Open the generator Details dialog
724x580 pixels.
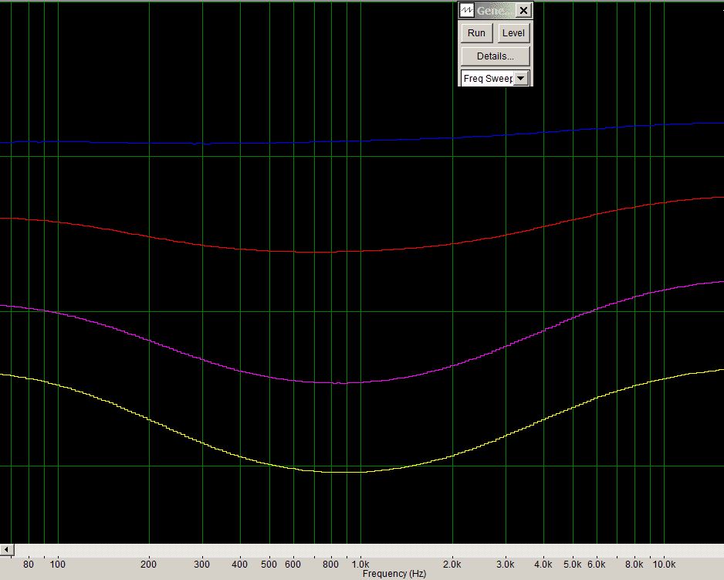495,56
